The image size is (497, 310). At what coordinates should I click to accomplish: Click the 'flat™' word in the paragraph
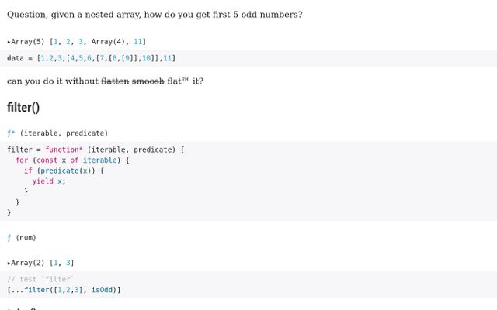[178, 81]
